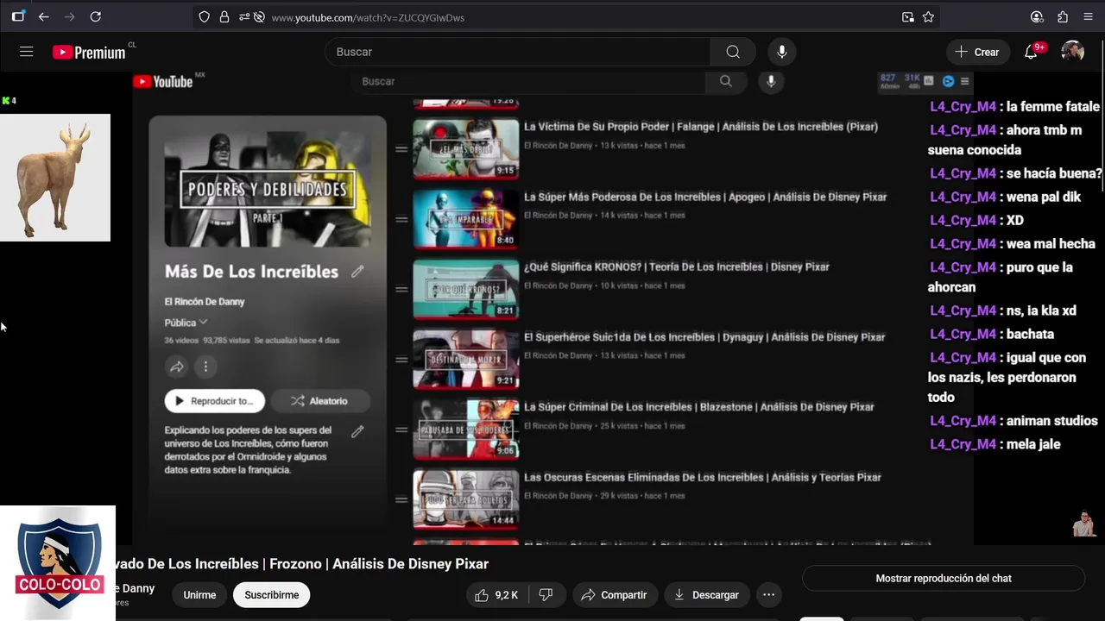Open the Crear upload menu
Image resolution: width=1105 pixels, height=621 pixels.
(x=977, y=52)
